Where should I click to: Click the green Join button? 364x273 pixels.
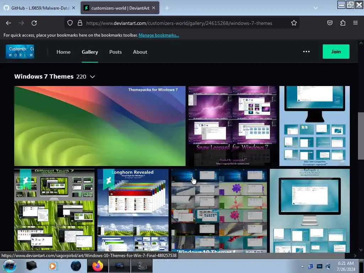click(336, 52)
